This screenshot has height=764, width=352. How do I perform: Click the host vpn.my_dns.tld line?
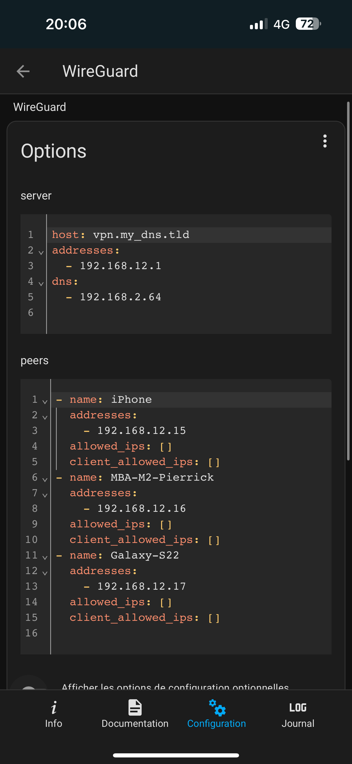click(x=141, y=235)
